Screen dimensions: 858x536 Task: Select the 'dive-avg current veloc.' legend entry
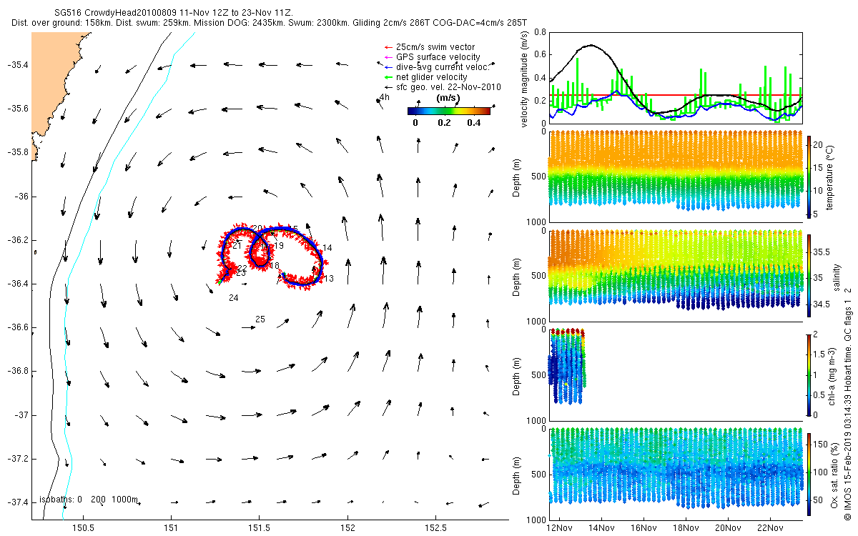(x=436, y=67)
